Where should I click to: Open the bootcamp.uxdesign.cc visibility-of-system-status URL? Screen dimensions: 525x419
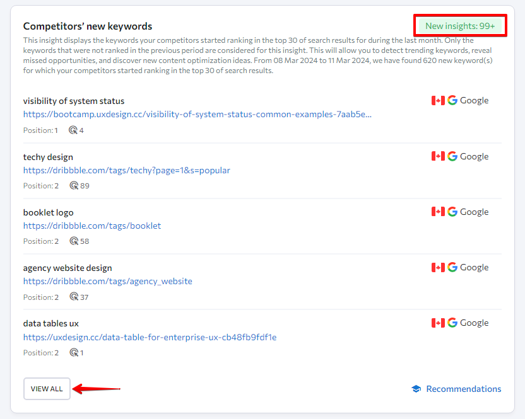(198, 115)
